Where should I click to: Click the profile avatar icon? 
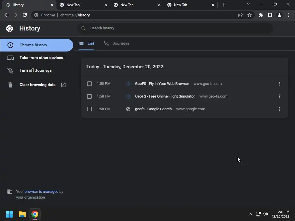tap(279, 15)
